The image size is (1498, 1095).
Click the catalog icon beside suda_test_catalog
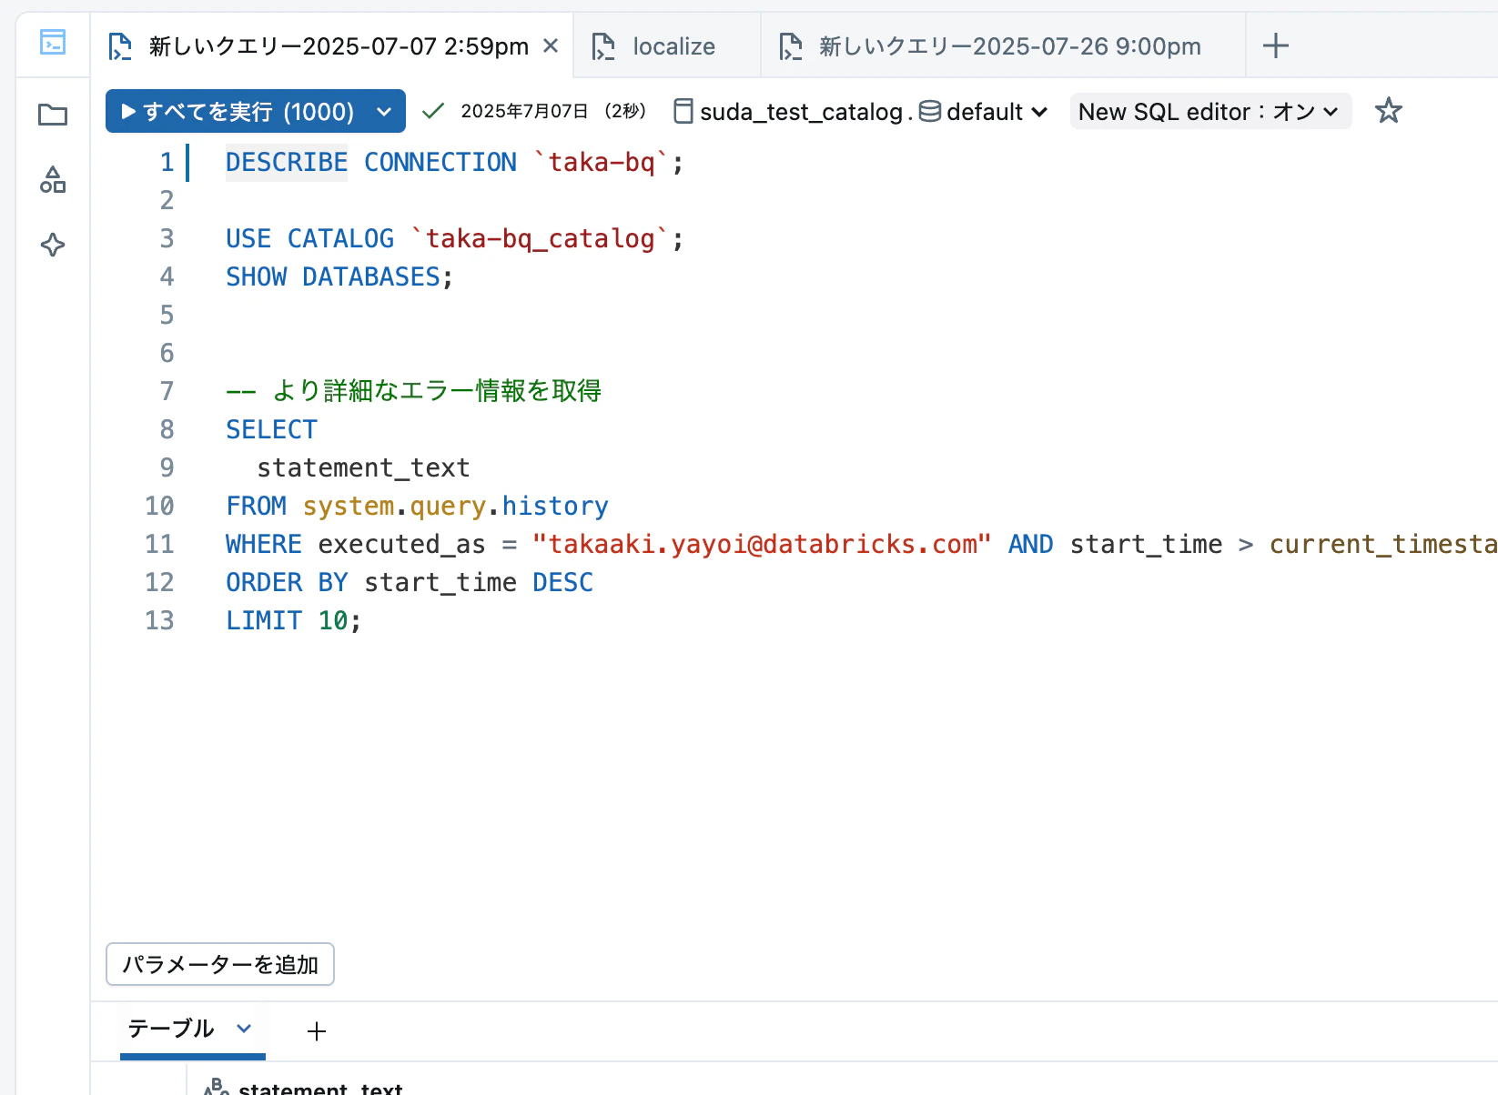pyautogui.click(x=683, y=111)
